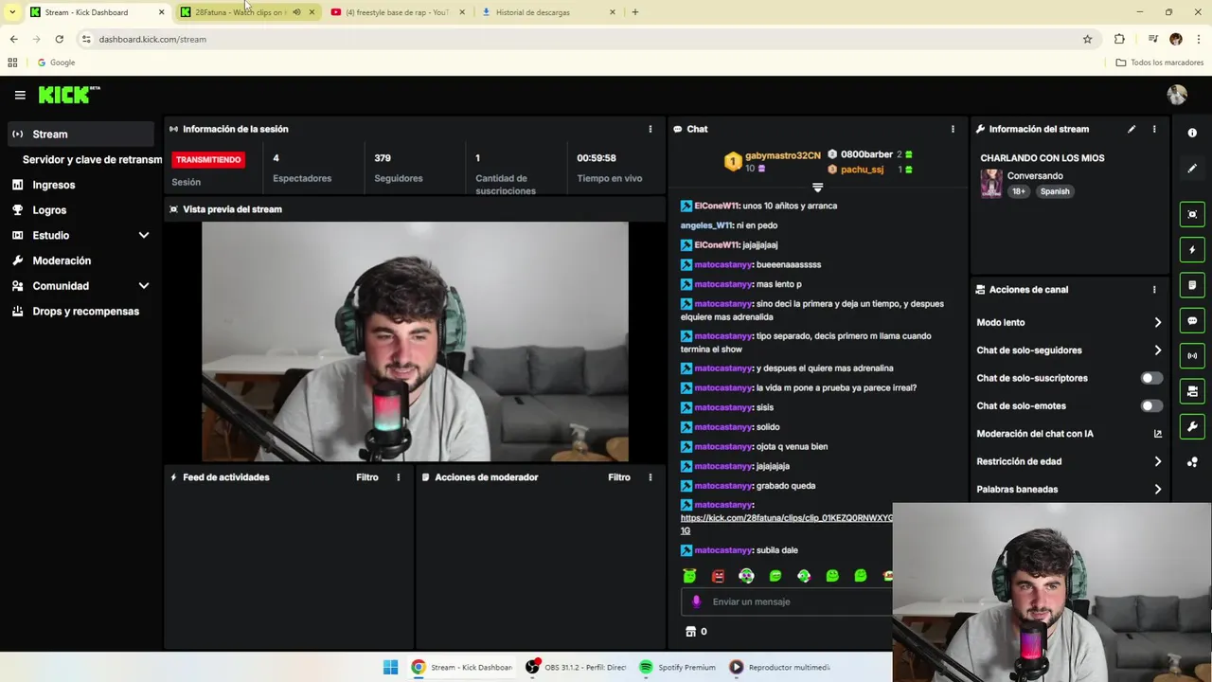Open three-dot menu of Feed de actividades
Screen dimensions: 1212x682
coord(398,477)
